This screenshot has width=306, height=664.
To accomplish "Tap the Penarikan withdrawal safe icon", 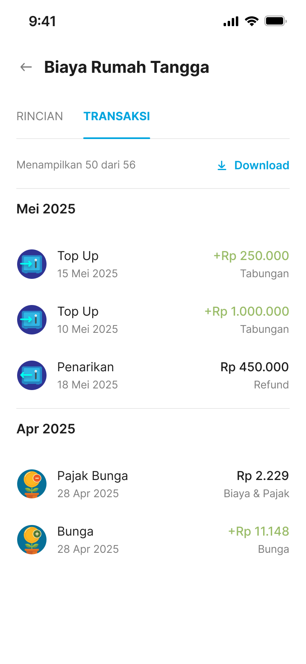I will [32, 375].
